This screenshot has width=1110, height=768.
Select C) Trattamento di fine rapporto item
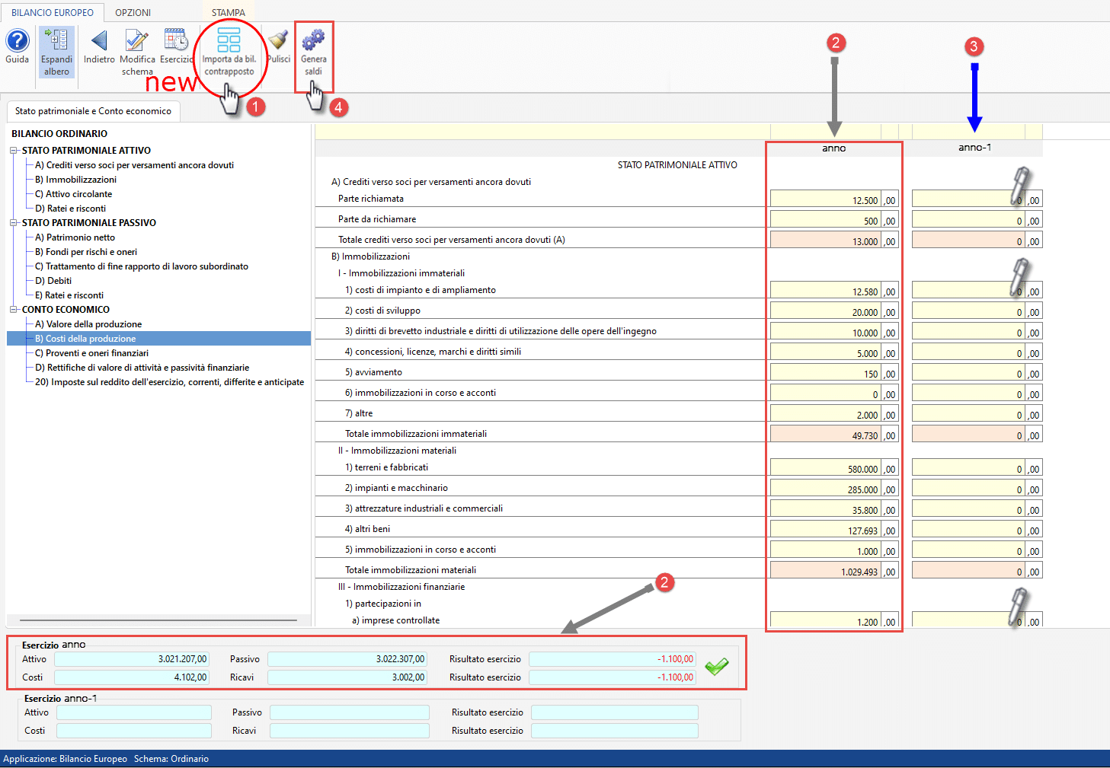(x=142, y=266)
